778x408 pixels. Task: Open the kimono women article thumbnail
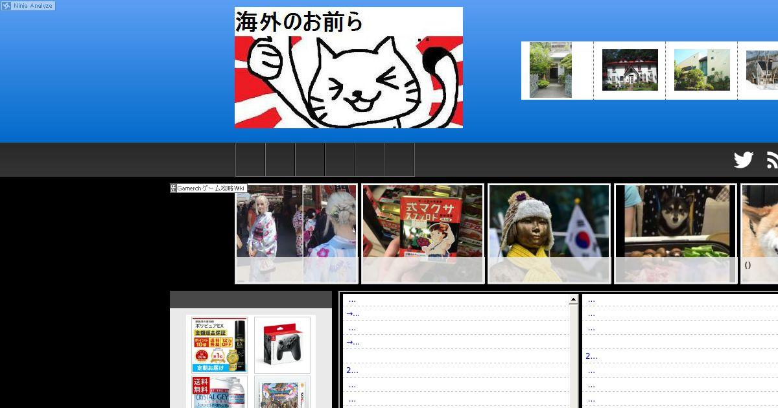click(296, 234)
